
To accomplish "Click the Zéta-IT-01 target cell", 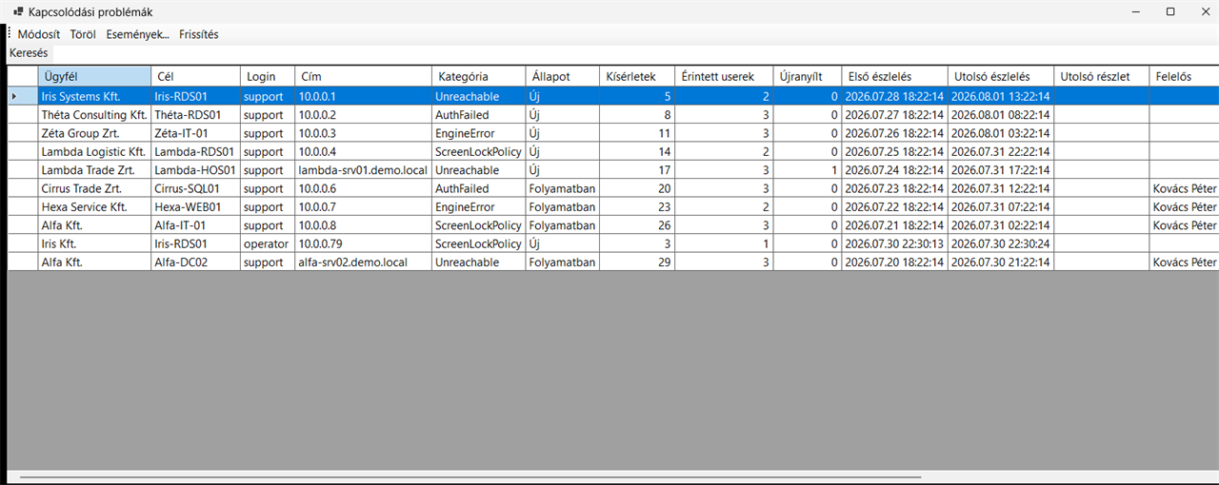I will point(195,133).
